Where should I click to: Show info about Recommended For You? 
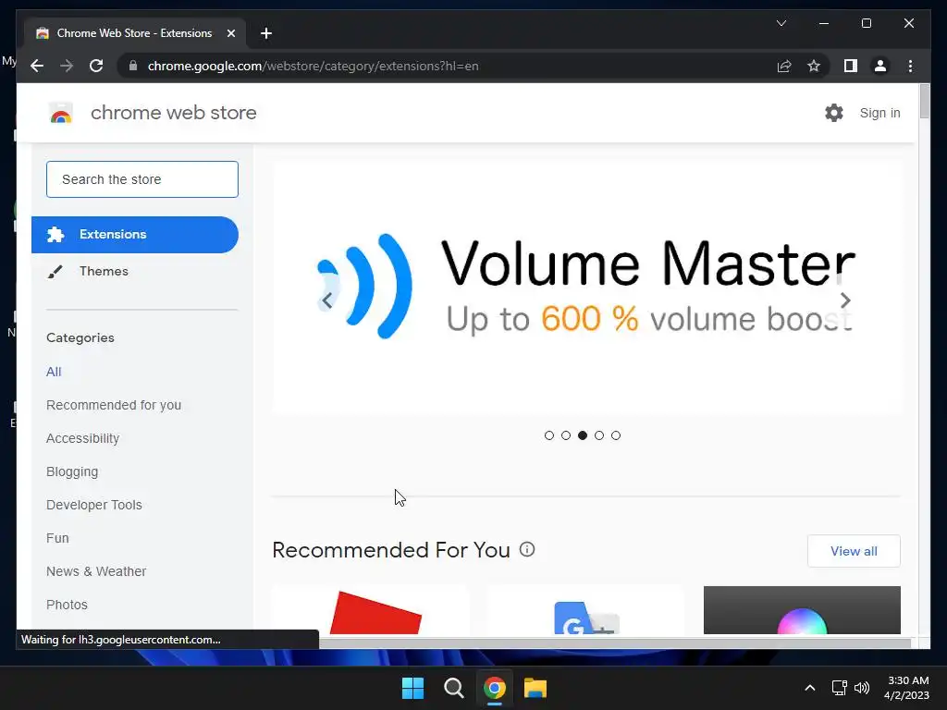[x=527, y=549]
